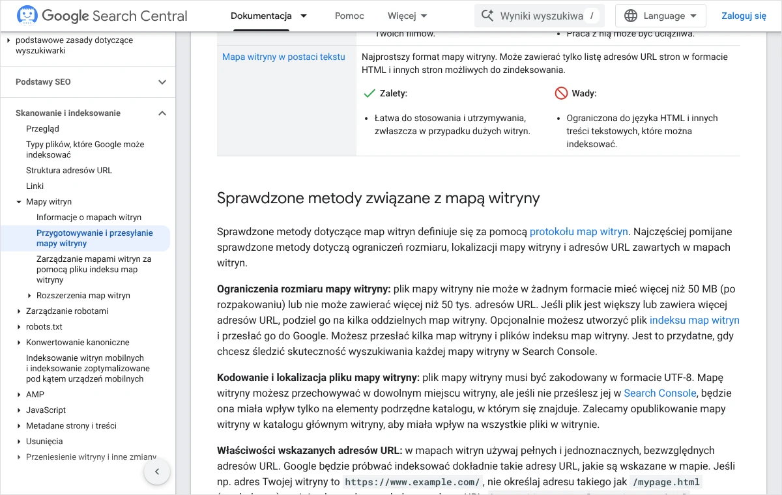Viewport: 782px width, 495px height.
Task: Follow the indeksu map witryn link
Action: (x=695, y=320)
